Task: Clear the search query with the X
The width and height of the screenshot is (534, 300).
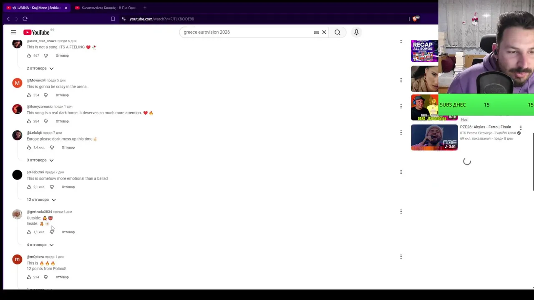Action: pos(324,32)
